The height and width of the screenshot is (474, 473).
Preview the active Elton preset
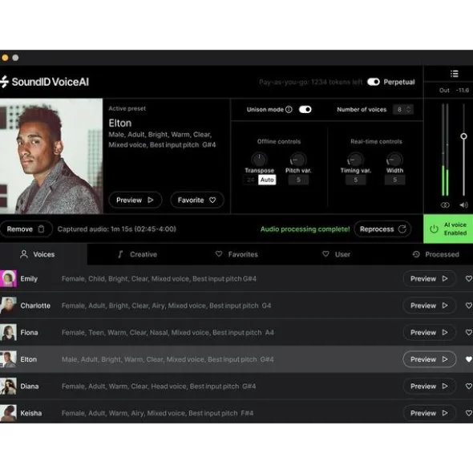[x=135, y=200]
